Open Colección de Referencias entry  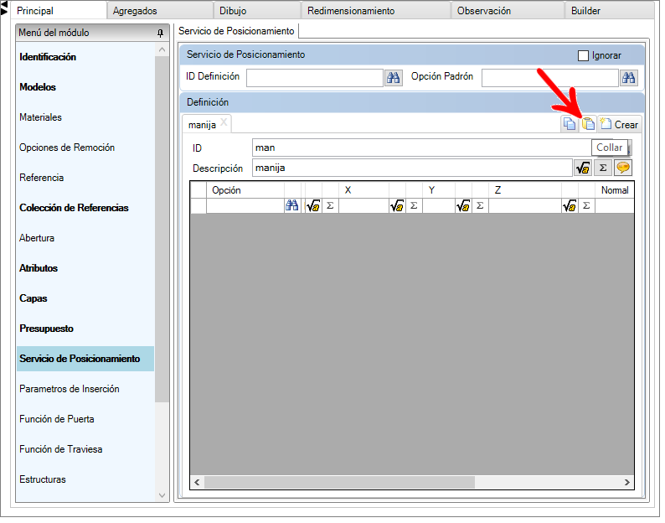[x=74, y=208]
